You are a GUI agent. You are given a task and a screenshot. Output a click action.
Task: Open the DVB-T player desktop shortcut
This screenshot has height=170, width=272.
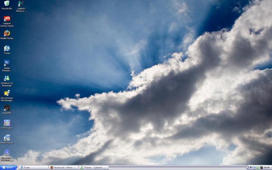point(7,125)
